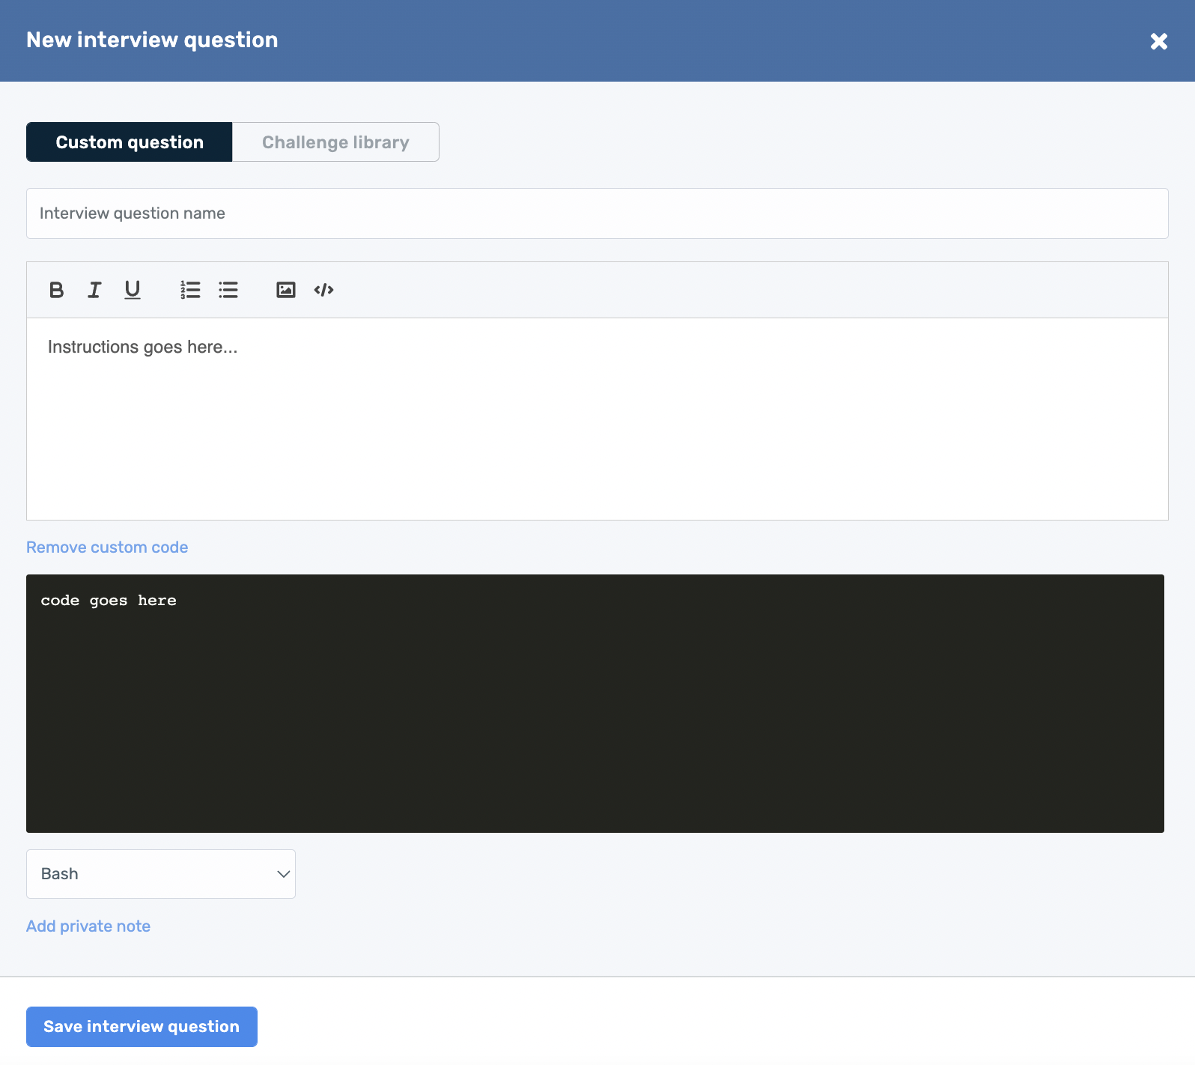
Task: Insert a numbered list
Action: click(190, 290)
